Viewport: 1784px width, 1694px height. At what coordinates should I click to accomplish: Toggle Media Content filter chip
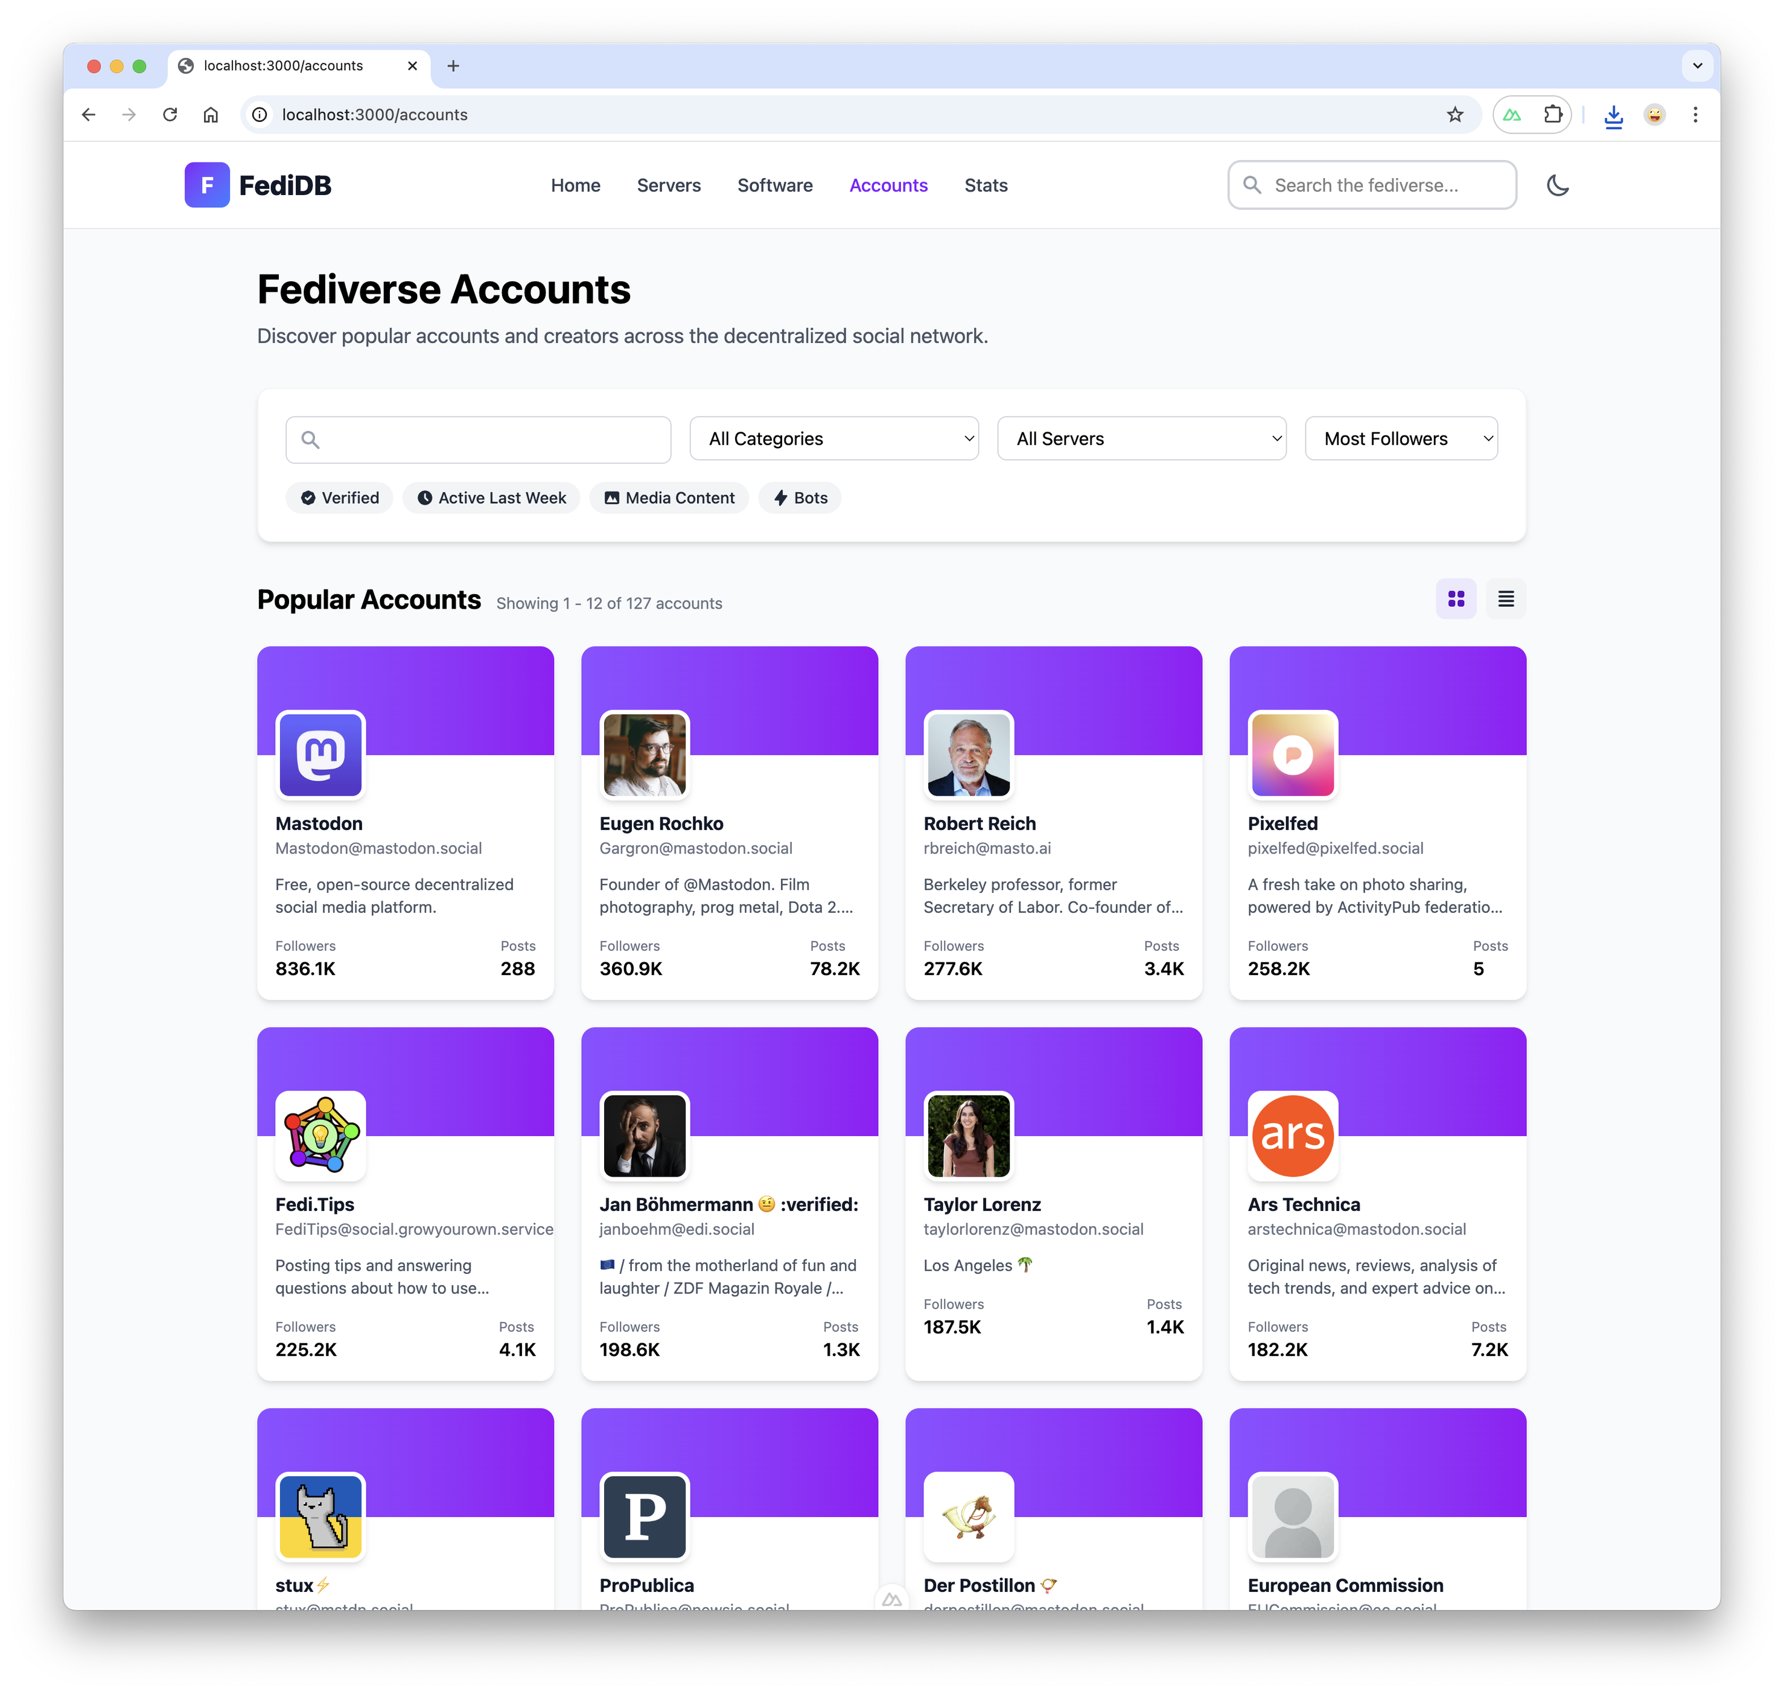click(669, 497)
